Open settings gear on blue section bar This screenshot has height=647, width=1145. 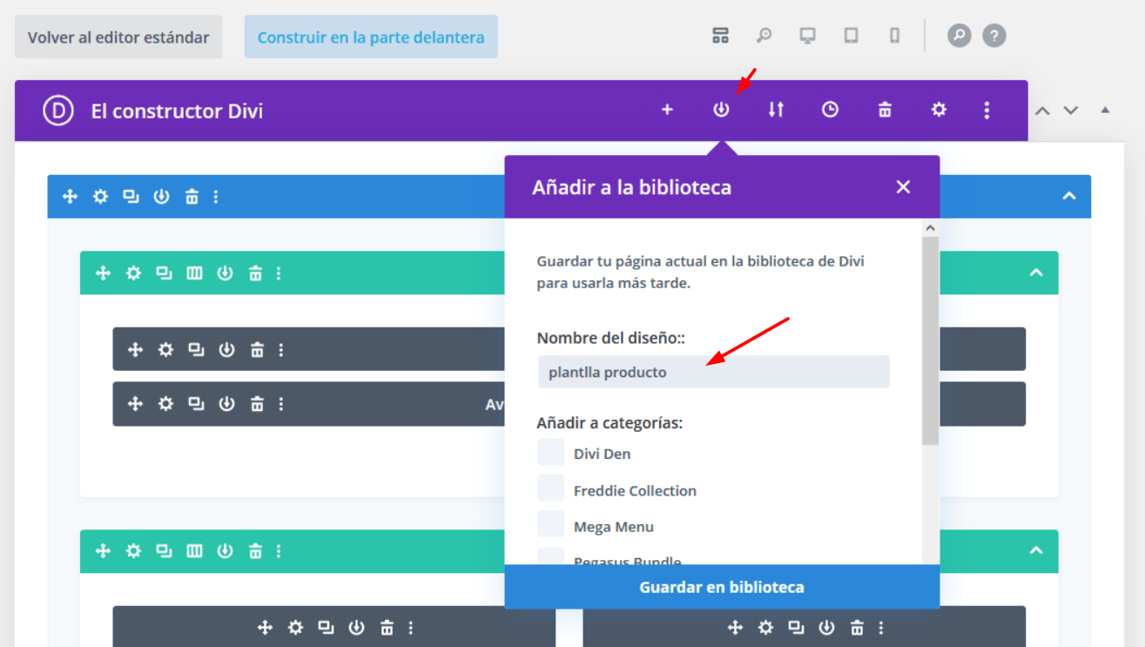101,197
